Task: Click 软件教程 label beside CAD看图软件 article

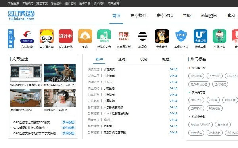Action: (68, 128)
